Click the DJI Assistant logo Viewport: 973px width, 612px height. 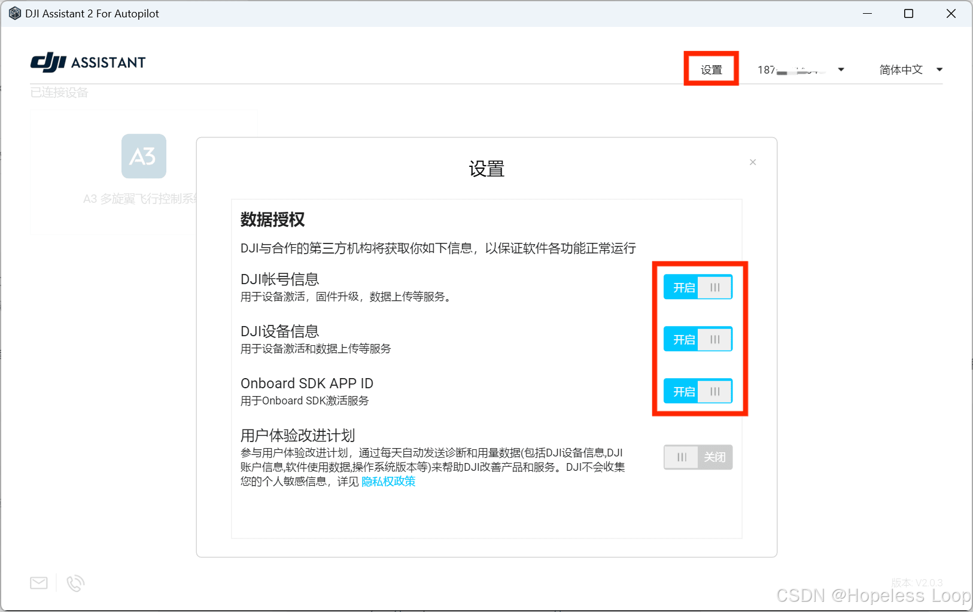pyautogui.click(x=88, y=62)
